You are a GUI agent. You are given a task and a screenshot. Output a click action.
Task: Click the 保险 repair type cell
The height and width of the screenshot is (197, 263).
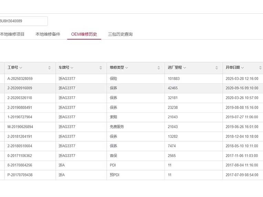(113, 79)
